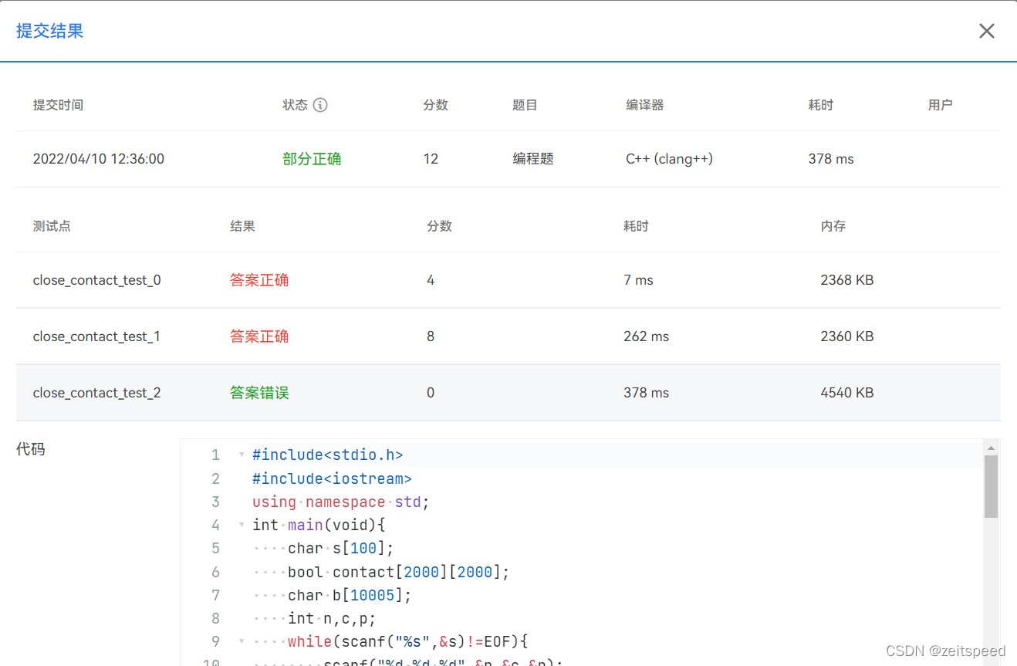
Task: Click the 内存 column header
Action: (833, 226)
